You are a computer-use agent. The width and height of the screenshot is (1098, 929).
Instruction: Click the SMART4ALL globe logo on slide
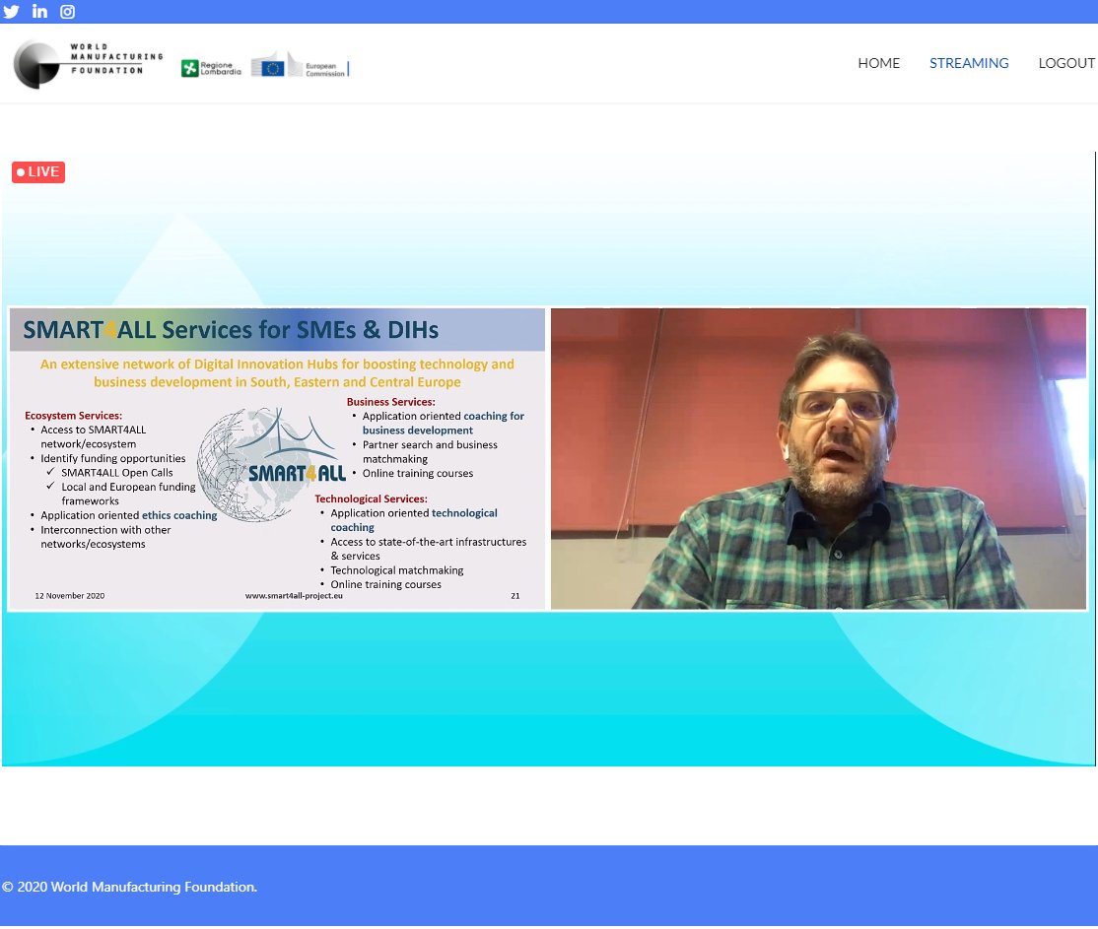[x=272, y=465]
